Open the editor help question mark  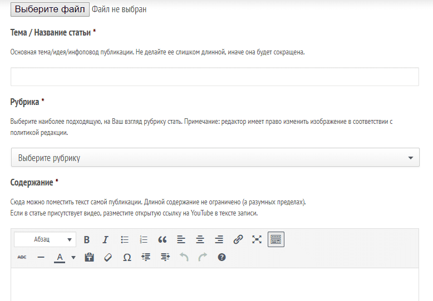coord(222,257)
